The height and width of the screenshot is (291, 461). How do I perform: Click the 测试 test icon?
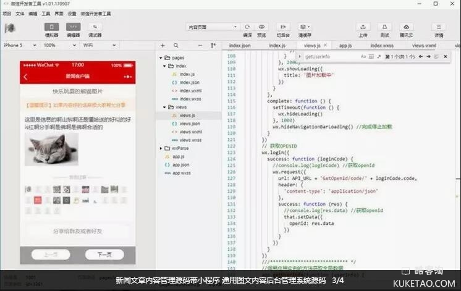(384, 27)
